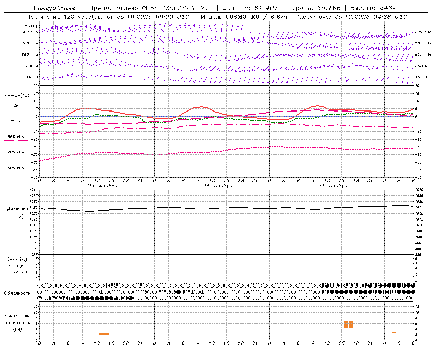433x346 pixels.
Task: Click the '10 м' wind level label on left axis
Action: (x=33, y=77)
